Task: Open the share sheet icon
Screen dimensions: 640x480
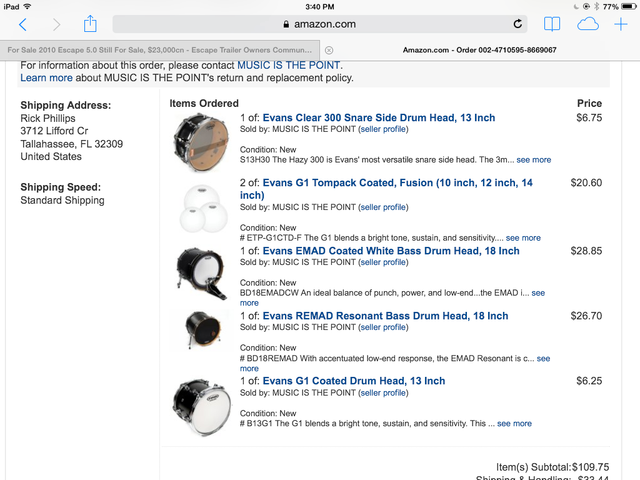Action: click(90, 24)
